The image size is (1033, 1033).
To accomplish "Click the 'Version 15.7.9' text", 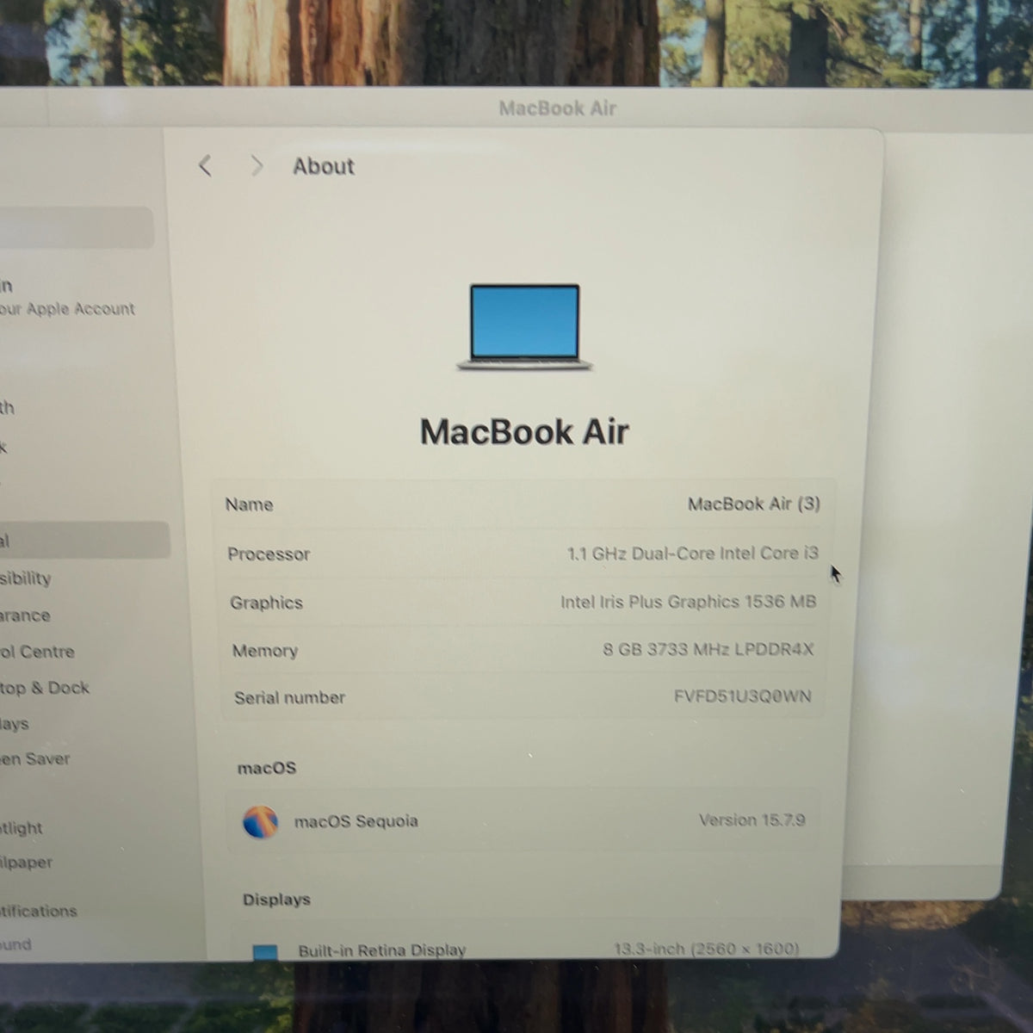I will pos(752,820).
